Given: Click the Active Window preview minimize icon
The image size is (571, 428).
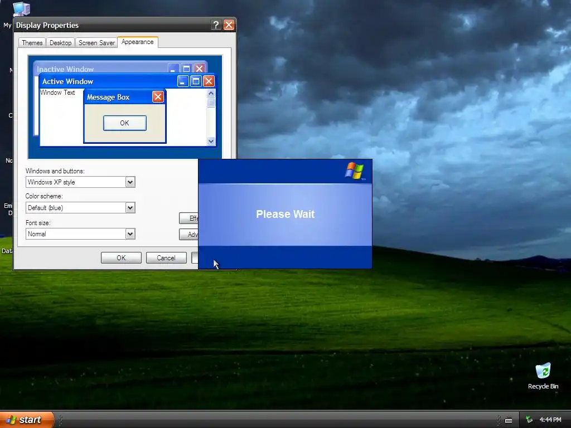Looking at the screenshot, I should [183, 81].
